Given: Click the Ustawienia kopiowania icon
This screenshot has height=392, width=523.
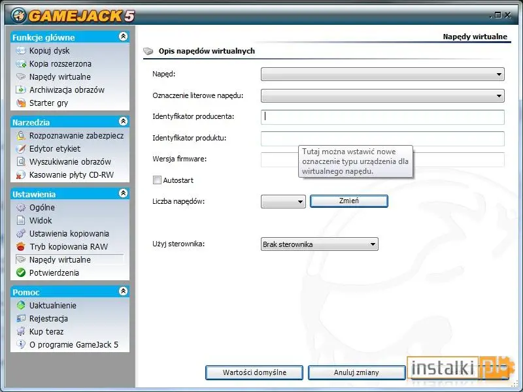Looking at the screenshot, I should (21, 234).
